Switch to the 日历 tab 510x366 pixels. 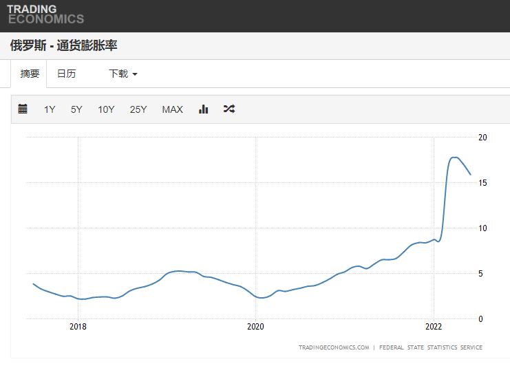click(x=67, y=74)
